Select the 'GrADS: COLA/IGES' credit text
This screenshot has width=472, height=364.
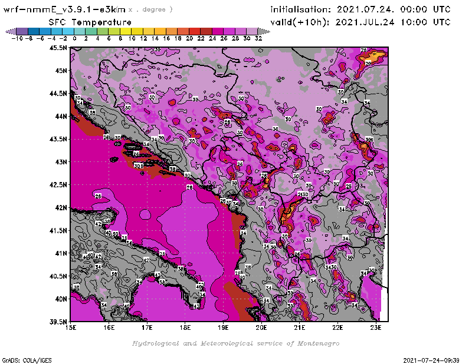click(27, 360)
